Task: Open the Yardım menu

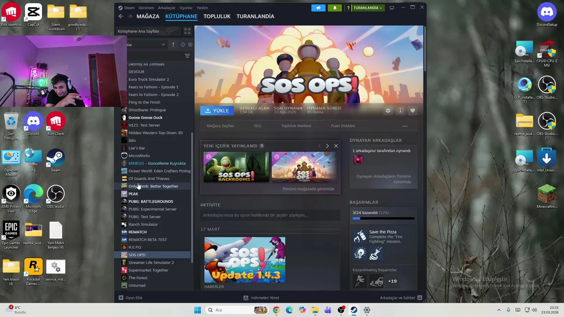Action: (202, 8)
